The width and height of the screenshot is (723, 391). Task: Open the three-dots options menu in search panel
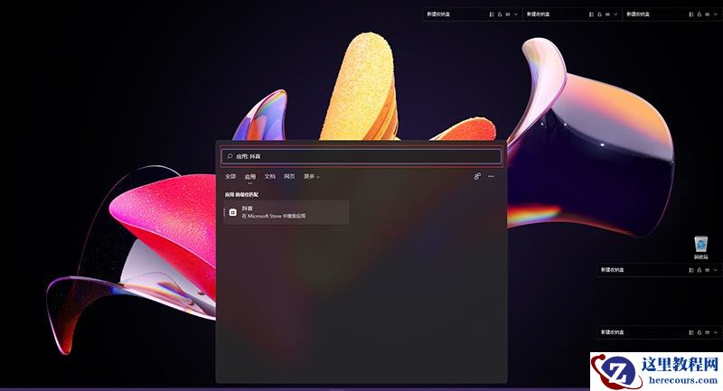(491, 176)
